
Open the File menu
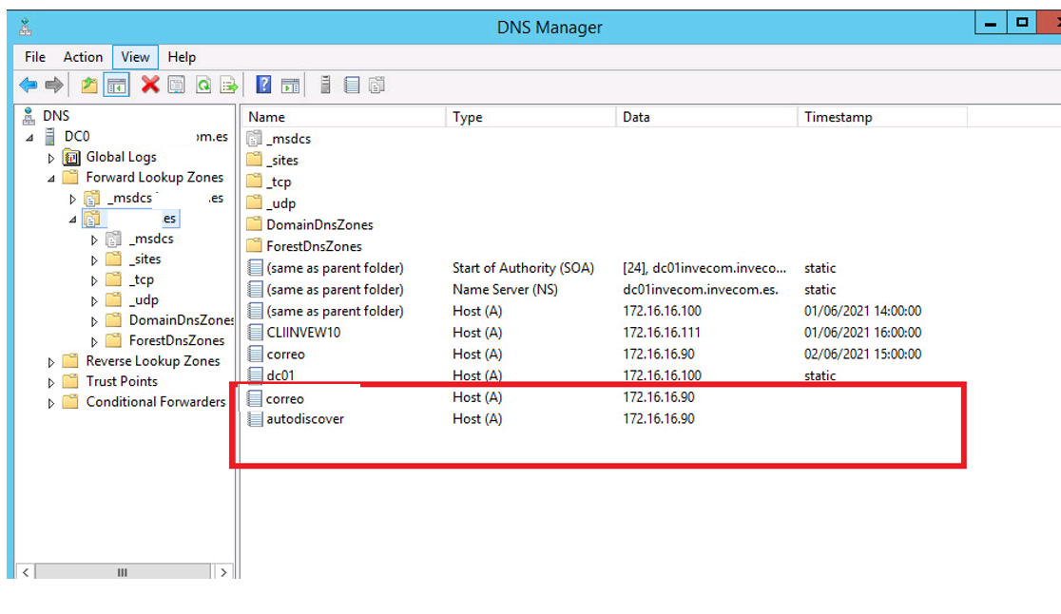click(x=35, y=57)
